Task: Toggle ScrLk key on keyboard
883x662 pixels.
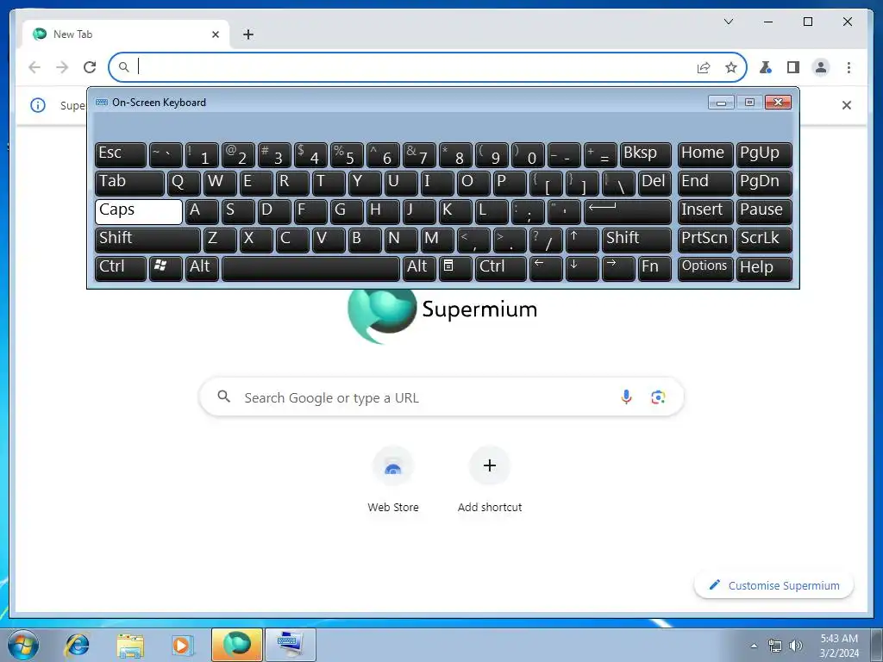Action: 764,240
